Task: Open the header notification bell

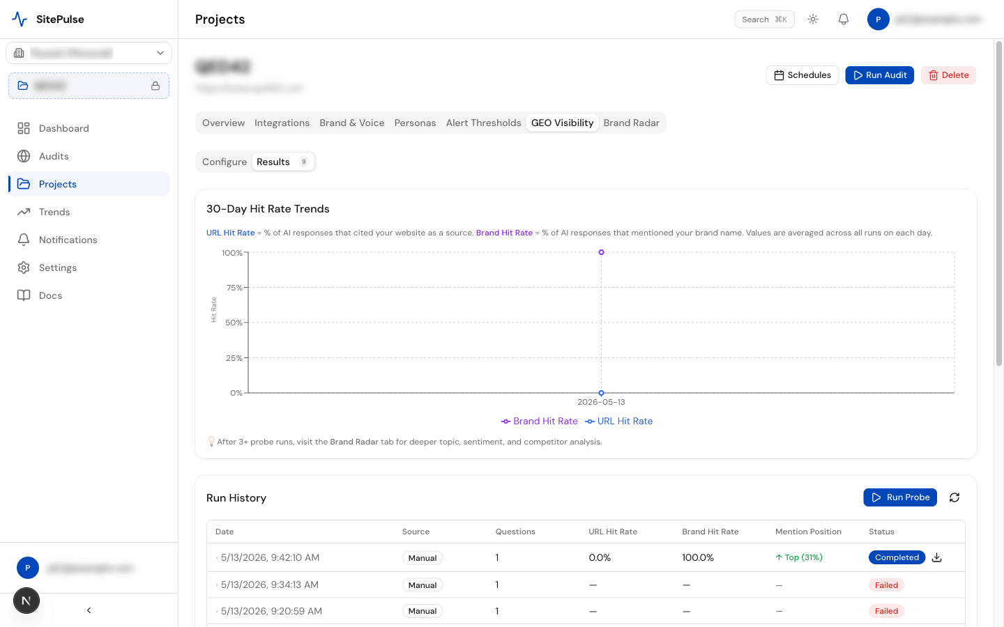Action: tap(844, 20)
